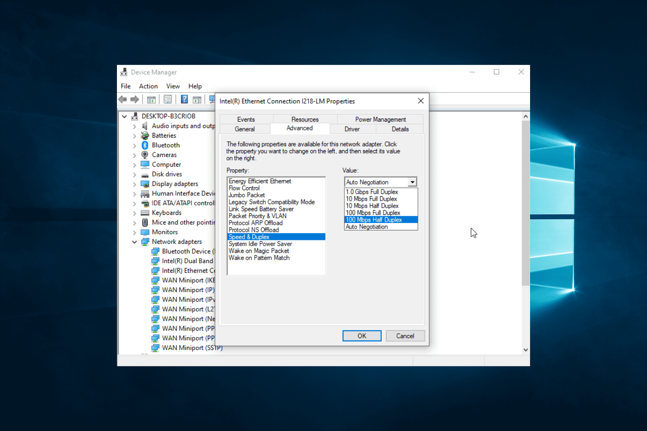Select the Wake on Magic Packet property

[x=276, y=251]
